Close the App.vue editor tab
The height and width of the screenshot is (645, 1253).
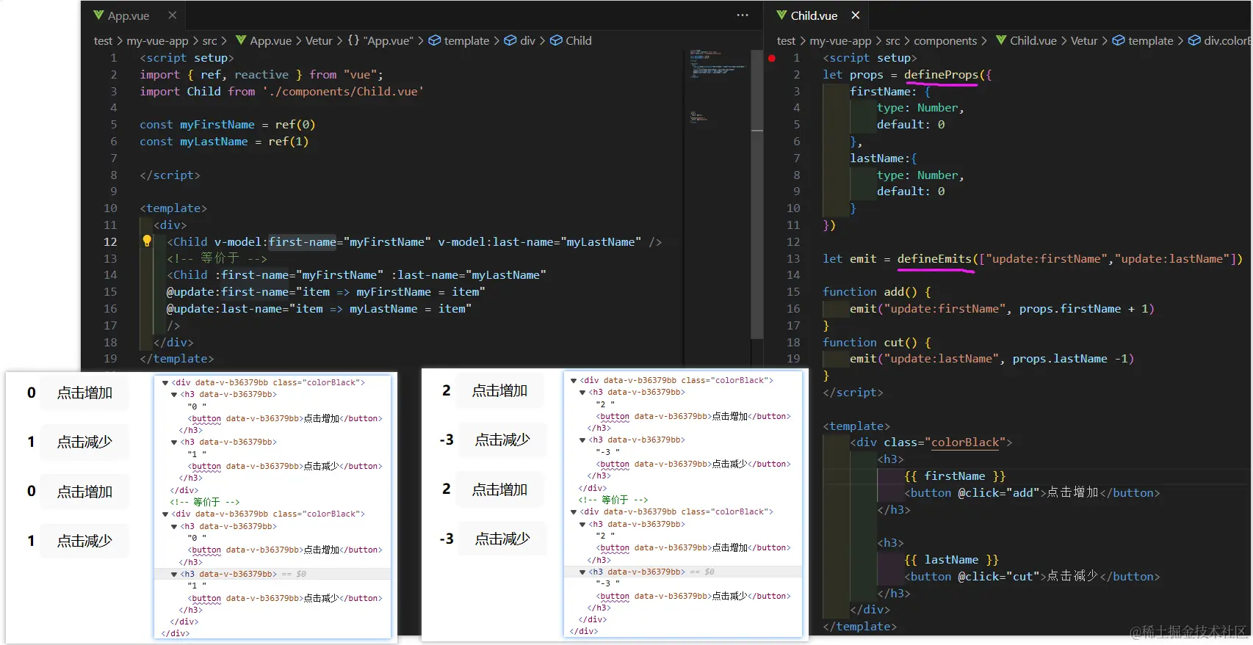tap(172, 15)
